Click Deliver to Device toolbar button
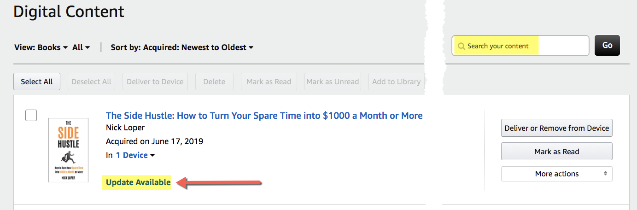637x210 pixels. click(x=155, y=82)
